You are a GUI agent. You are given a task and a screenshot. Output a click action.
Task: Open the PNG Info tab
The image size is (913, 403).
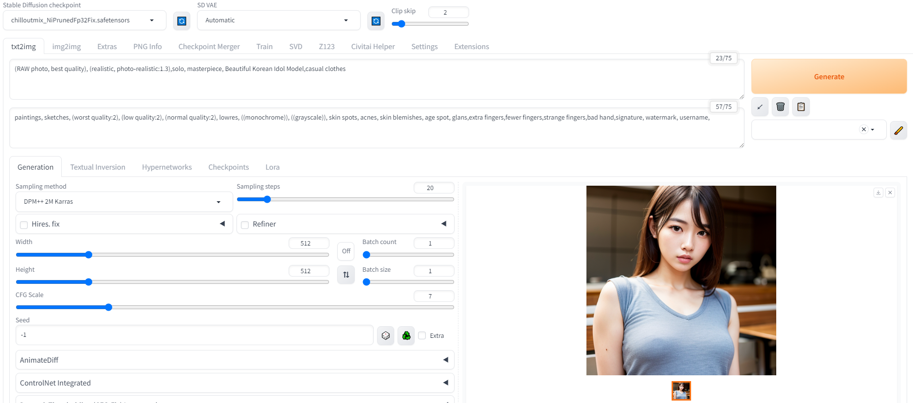[147, 47]
